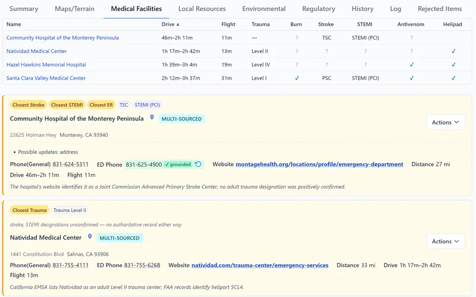Open Actions dropdown for Natividad Medical Center
Screen dimensions: 476x297
tap(445, 241)
